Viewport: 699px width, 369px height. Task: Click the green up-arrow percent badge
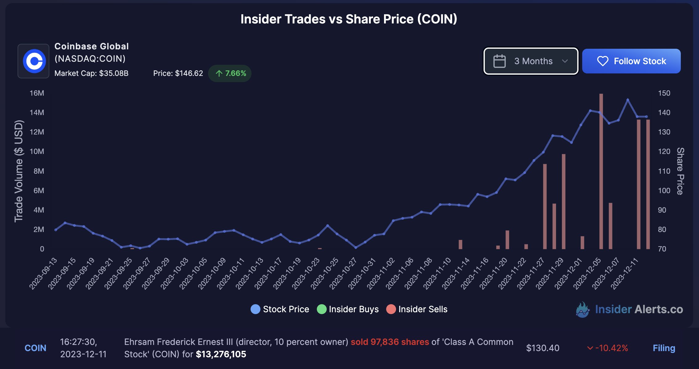point(230,73)
